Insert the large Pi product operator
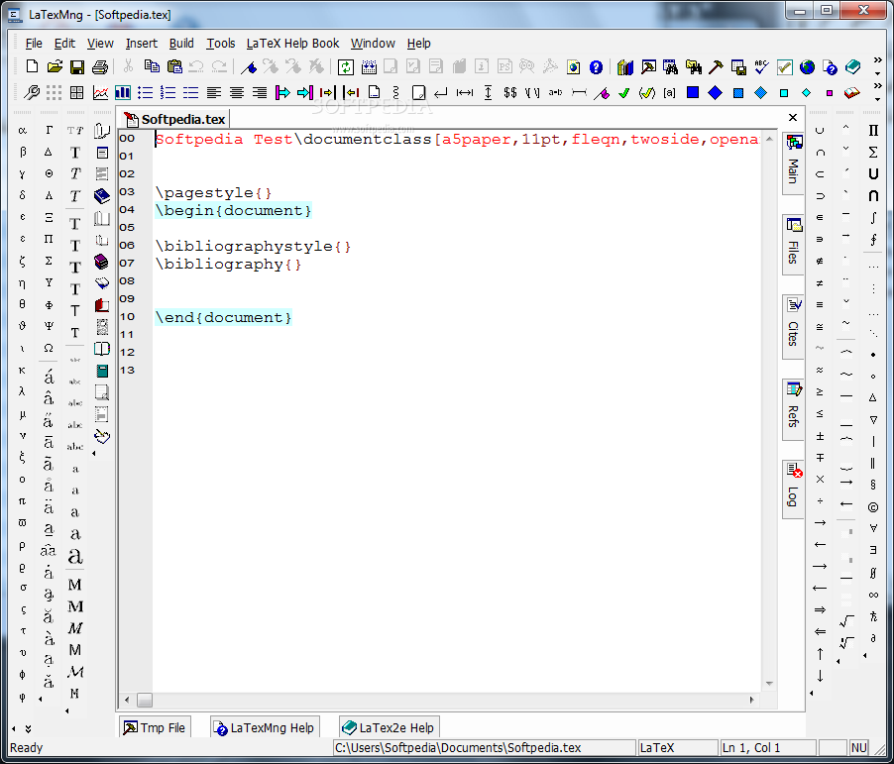This screenshot has height=764, width=894. (x=873, y=130)
